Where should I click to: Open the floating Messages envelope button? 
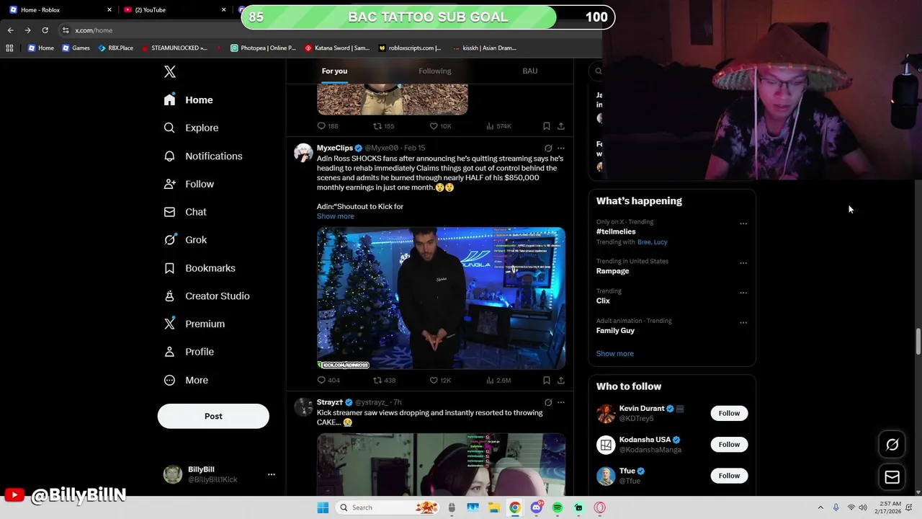click(x=892, y=476)
